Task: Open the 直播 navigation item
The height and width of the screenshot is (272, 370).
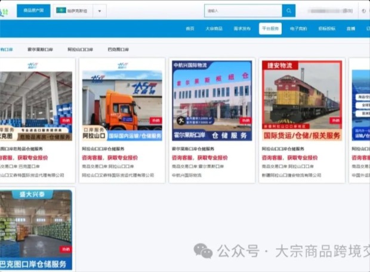Action: tap(351, 29)
